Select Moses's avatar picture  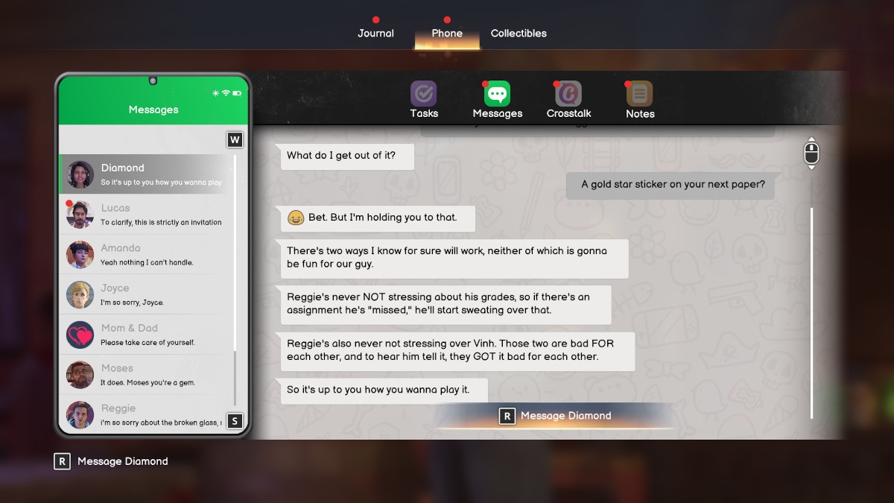click(x=80, y=375)
